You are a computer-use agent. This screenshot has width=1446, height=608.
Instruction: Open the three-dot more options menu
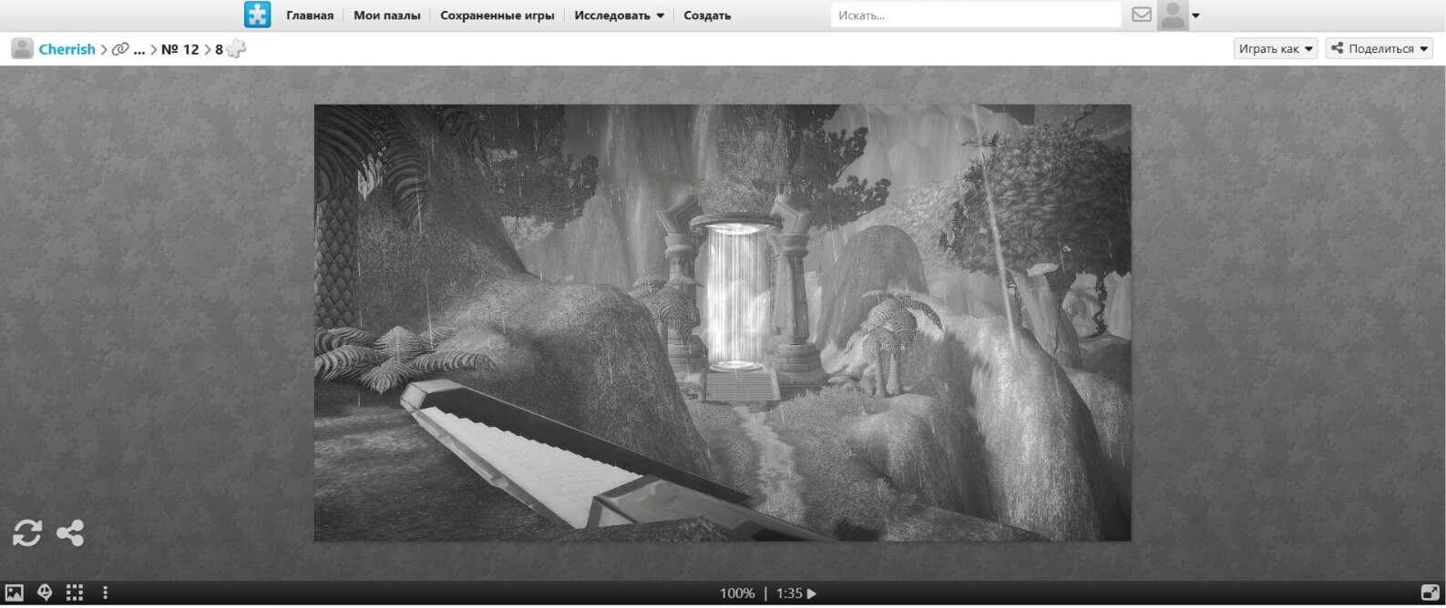pyautogui.click(x=106, y=593)
